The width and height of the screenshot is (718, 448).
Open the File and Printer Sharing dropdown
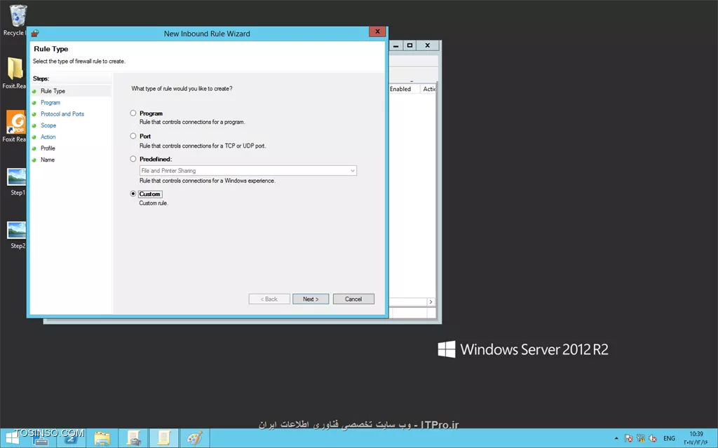point(248,171)
